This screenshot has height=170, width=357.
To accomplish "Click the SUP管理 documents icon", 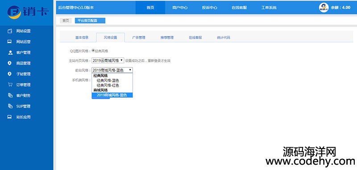I will (x=10, y=106).
